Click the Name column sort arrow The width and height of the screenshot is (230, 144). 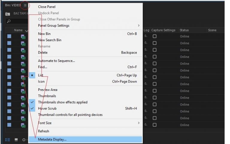coord(26,31)
